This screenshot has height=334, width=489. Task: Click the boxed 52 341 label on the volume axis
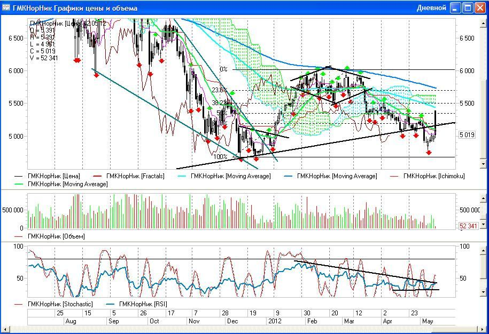click(x=468, y=226)
